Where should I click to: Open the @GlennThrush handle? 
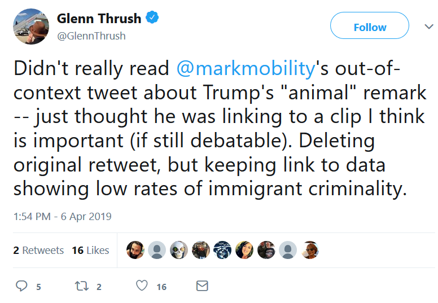pyautogui.click(x=91, y=36)
